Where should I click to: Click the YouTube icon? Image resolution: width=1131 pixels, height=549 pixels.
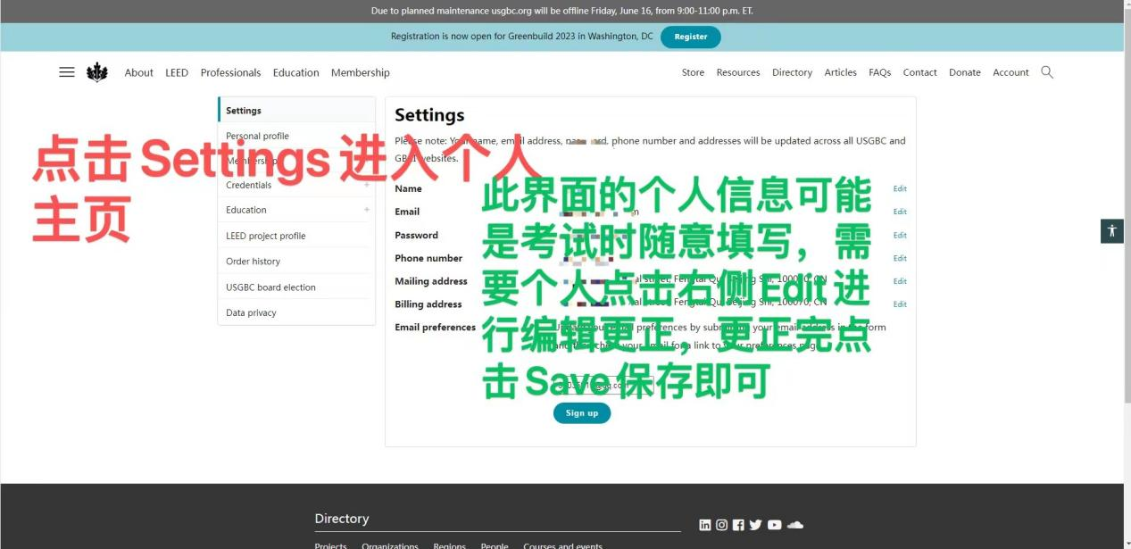pyautogui.click(x=773, y=525)
